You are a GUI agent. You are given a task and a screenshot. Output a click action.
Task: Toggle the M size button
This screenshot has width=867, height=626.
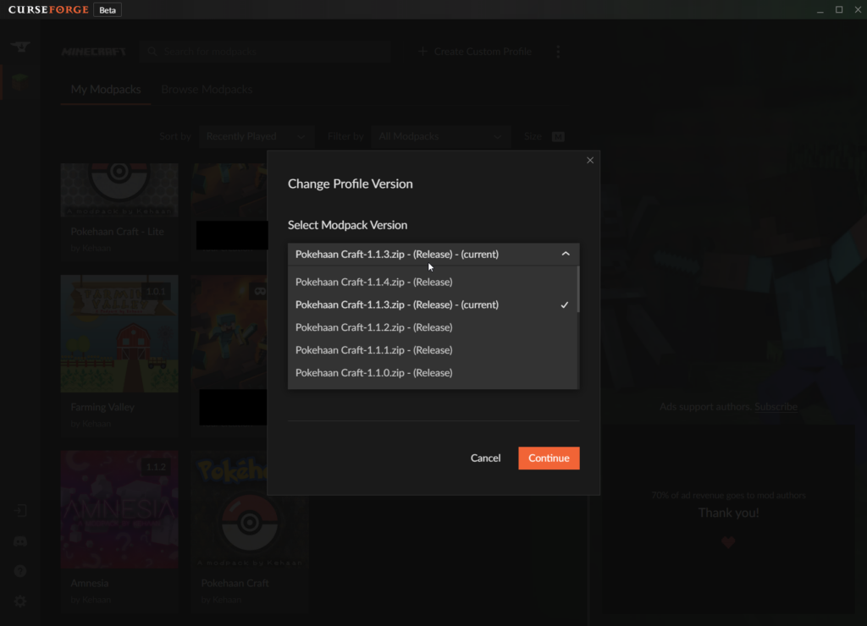558,136
